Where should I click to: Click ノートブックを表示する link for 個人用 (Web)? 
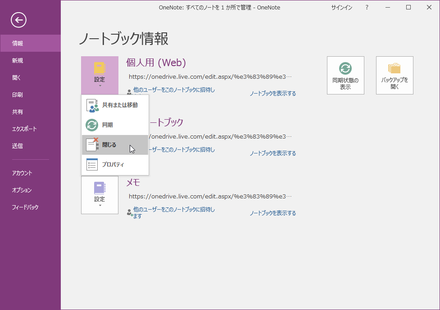273,93
